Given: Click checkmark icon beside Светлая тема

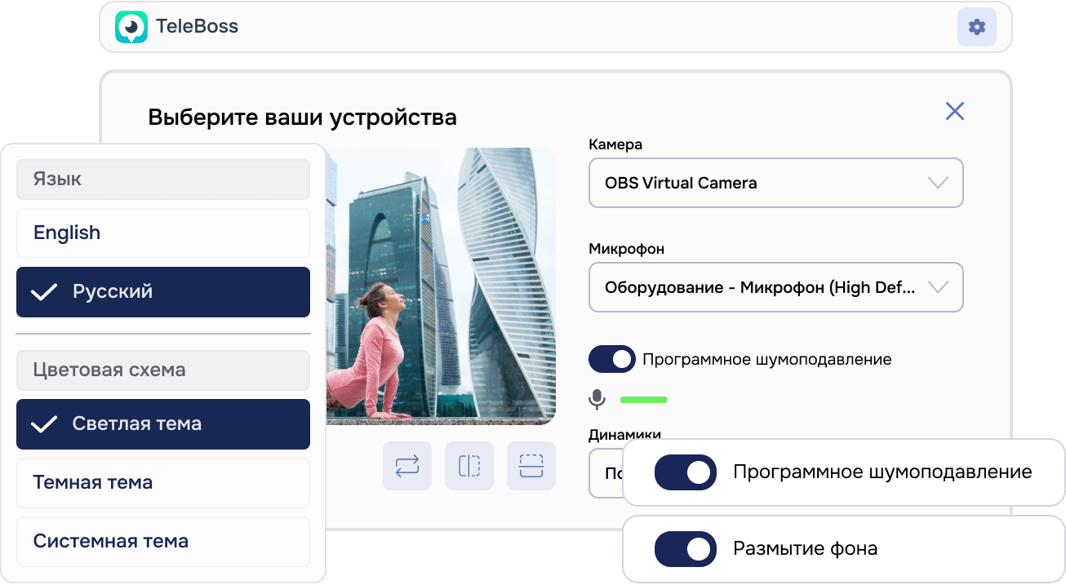Looking at the screenshot, I should click(46, 423).
